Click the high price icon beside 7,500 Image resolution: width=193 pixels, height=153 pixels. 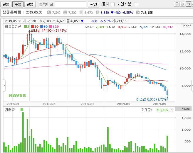pos(65,13)
